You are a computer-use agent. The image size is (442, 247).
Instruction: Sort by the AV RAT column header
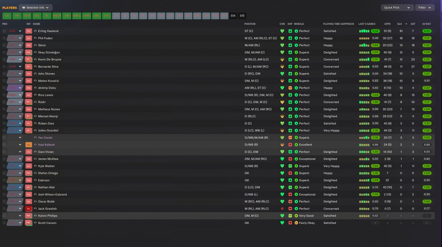coord(426,24)
